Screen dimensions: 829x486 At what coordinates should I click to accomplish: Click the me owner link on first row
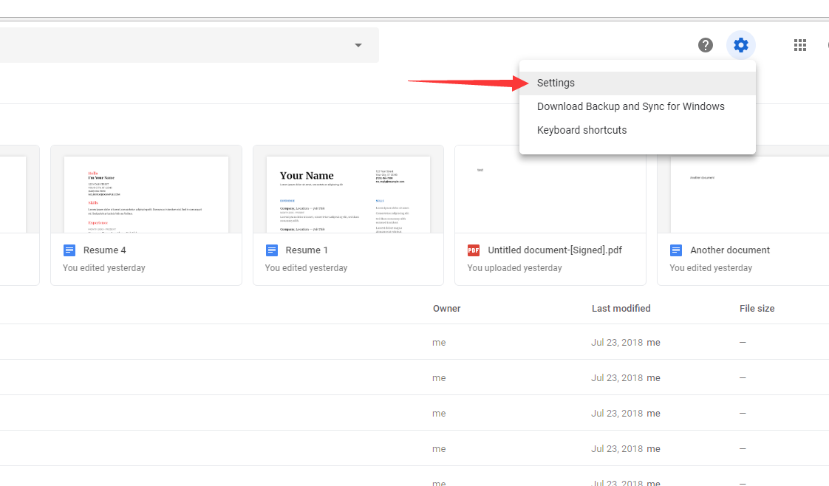pyautogui.click(x=439, y=342)
